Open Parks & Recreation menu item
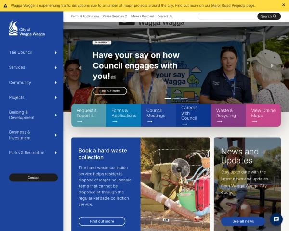 click(26, 153)
